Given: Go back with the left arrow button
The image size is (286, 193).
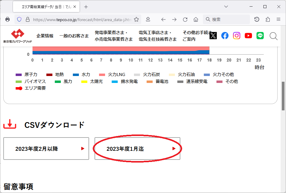Looking at the screenshot, I should pos(163,19).
